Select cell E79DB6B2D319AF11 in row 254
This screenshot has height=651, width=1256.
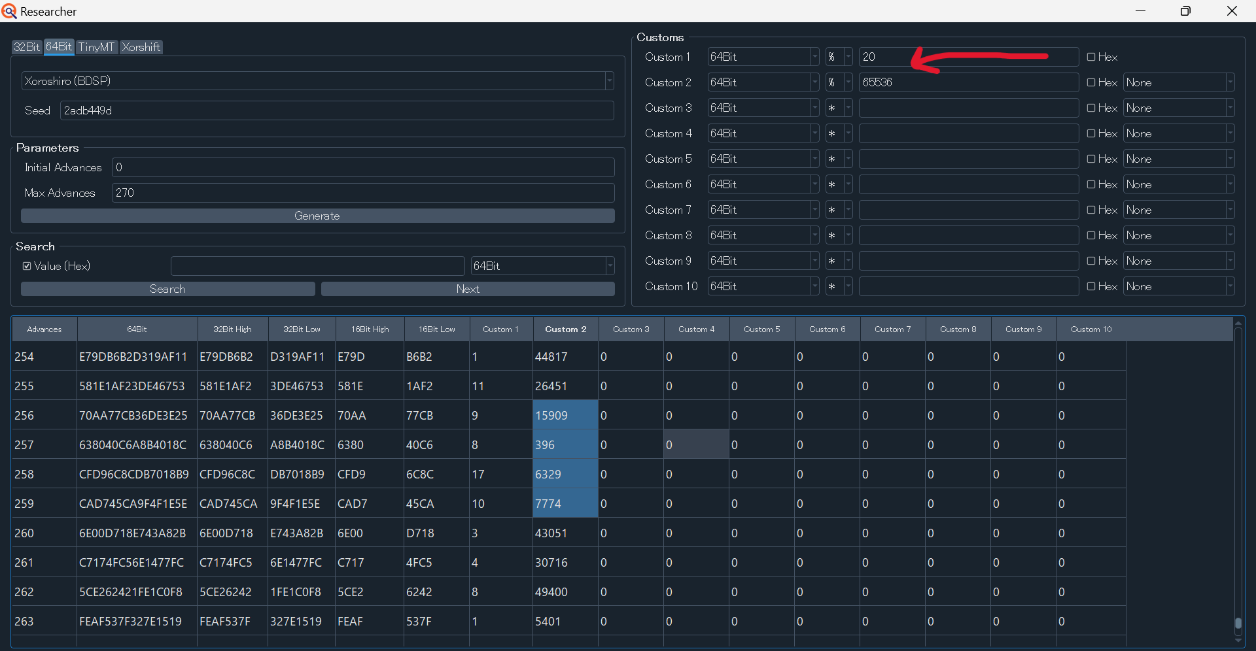[137, 357]
